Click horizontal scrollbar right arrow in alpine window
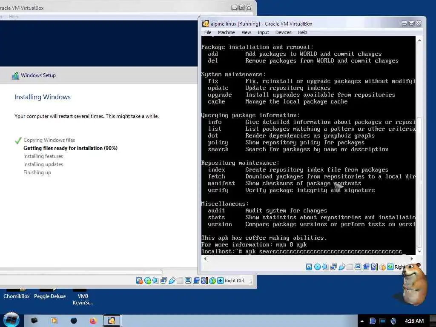Image resolution: width=436 pixels, height=327 pixels. point(412,258)
